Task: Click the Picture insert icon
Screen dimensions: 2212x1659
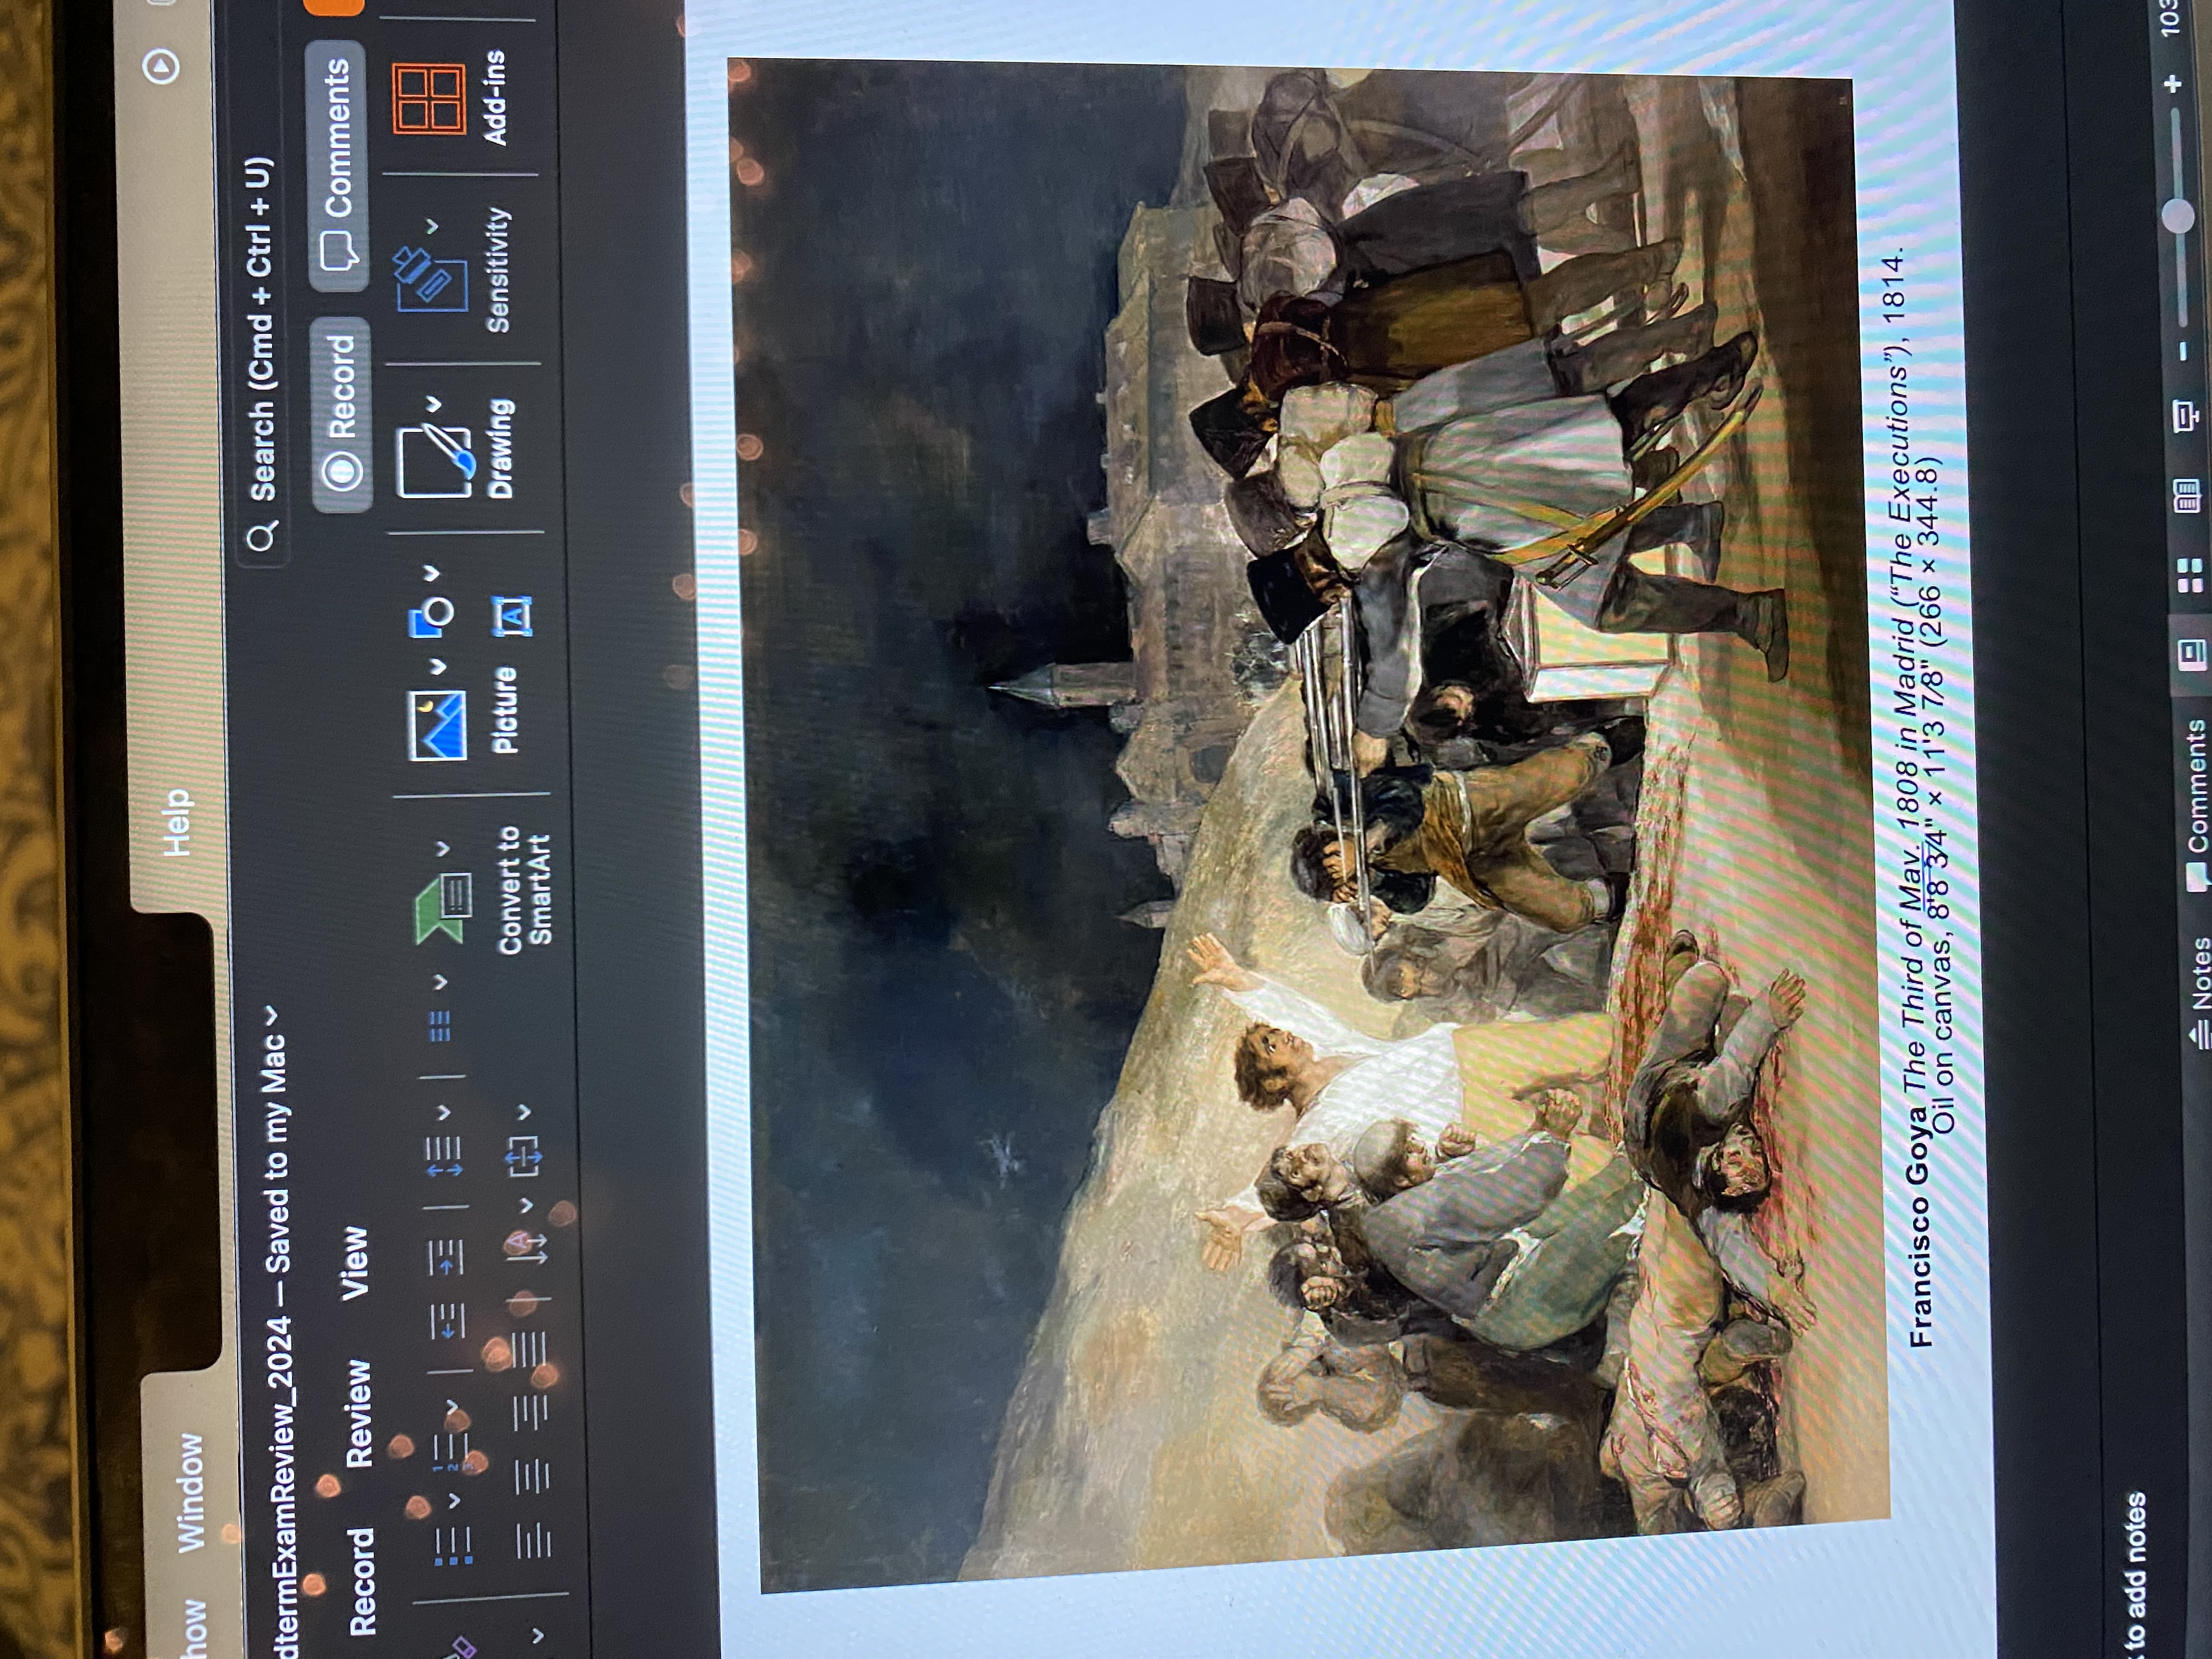Action: click(x=437, y=725)
